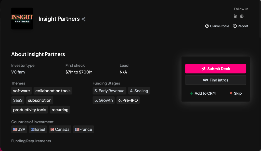Screen dimensions: 261x151
Task: Select the software theme tag
Action: 21,91
